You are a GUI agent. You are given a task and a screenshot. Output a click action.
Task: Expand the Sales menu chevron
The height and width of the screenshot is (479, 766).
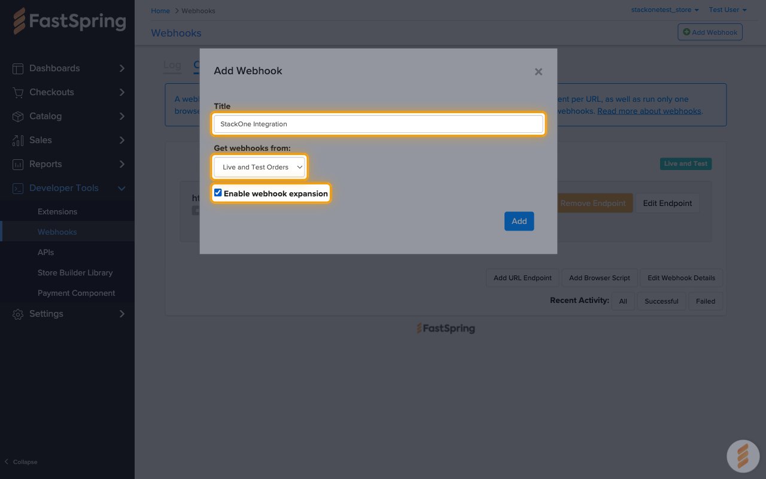(x=122, y=140)
